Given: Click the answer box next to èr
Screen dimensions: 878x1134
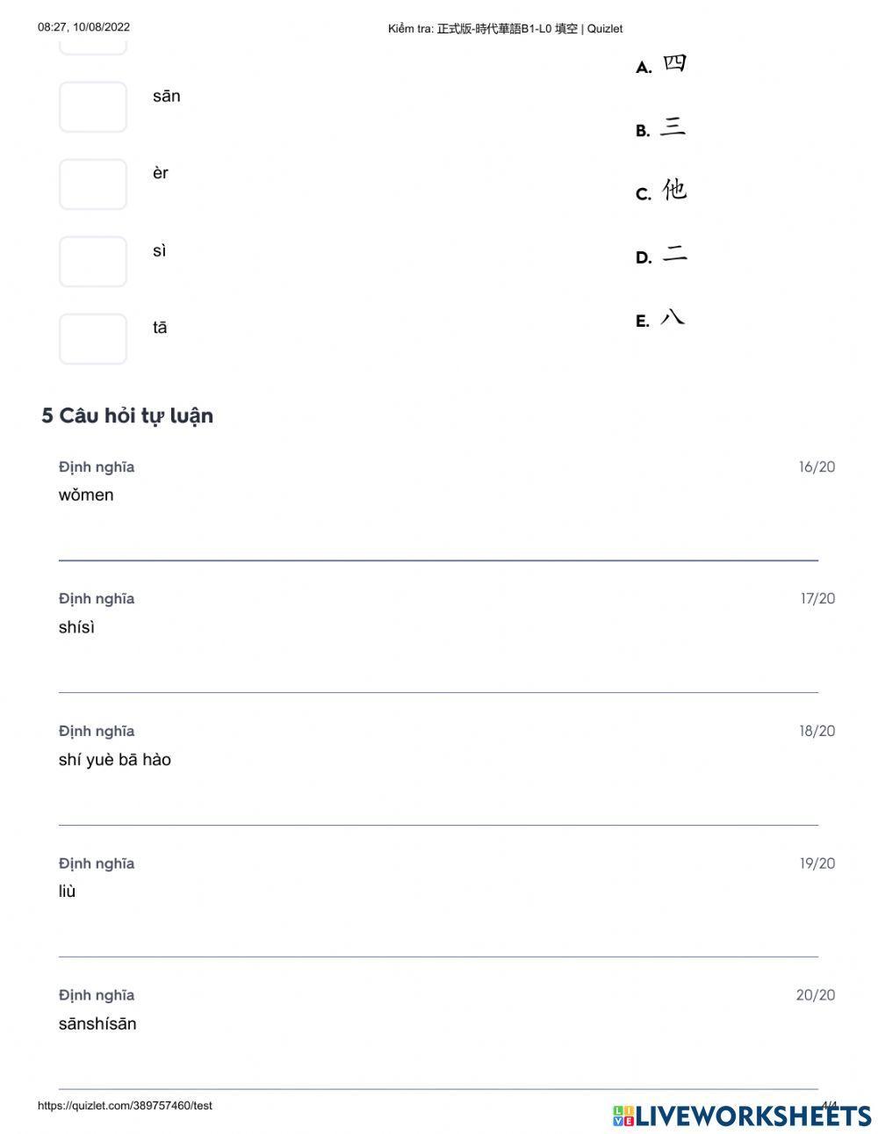Looking at the screenshot, I should click(x=93, y=184).
